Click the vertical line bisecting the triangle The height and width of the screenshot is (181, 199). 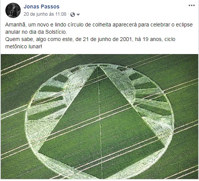point(100,122)
